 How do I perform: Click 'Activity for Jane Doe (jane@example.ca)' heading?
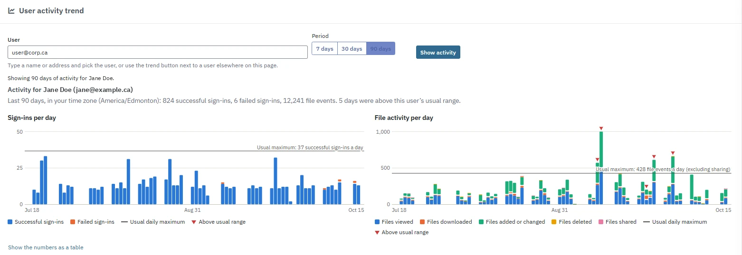[70, 90]
